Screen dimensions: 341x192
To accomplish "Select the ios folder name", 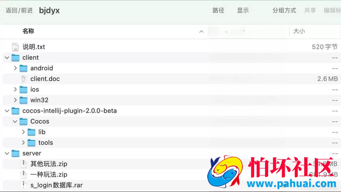I will 35,90.
